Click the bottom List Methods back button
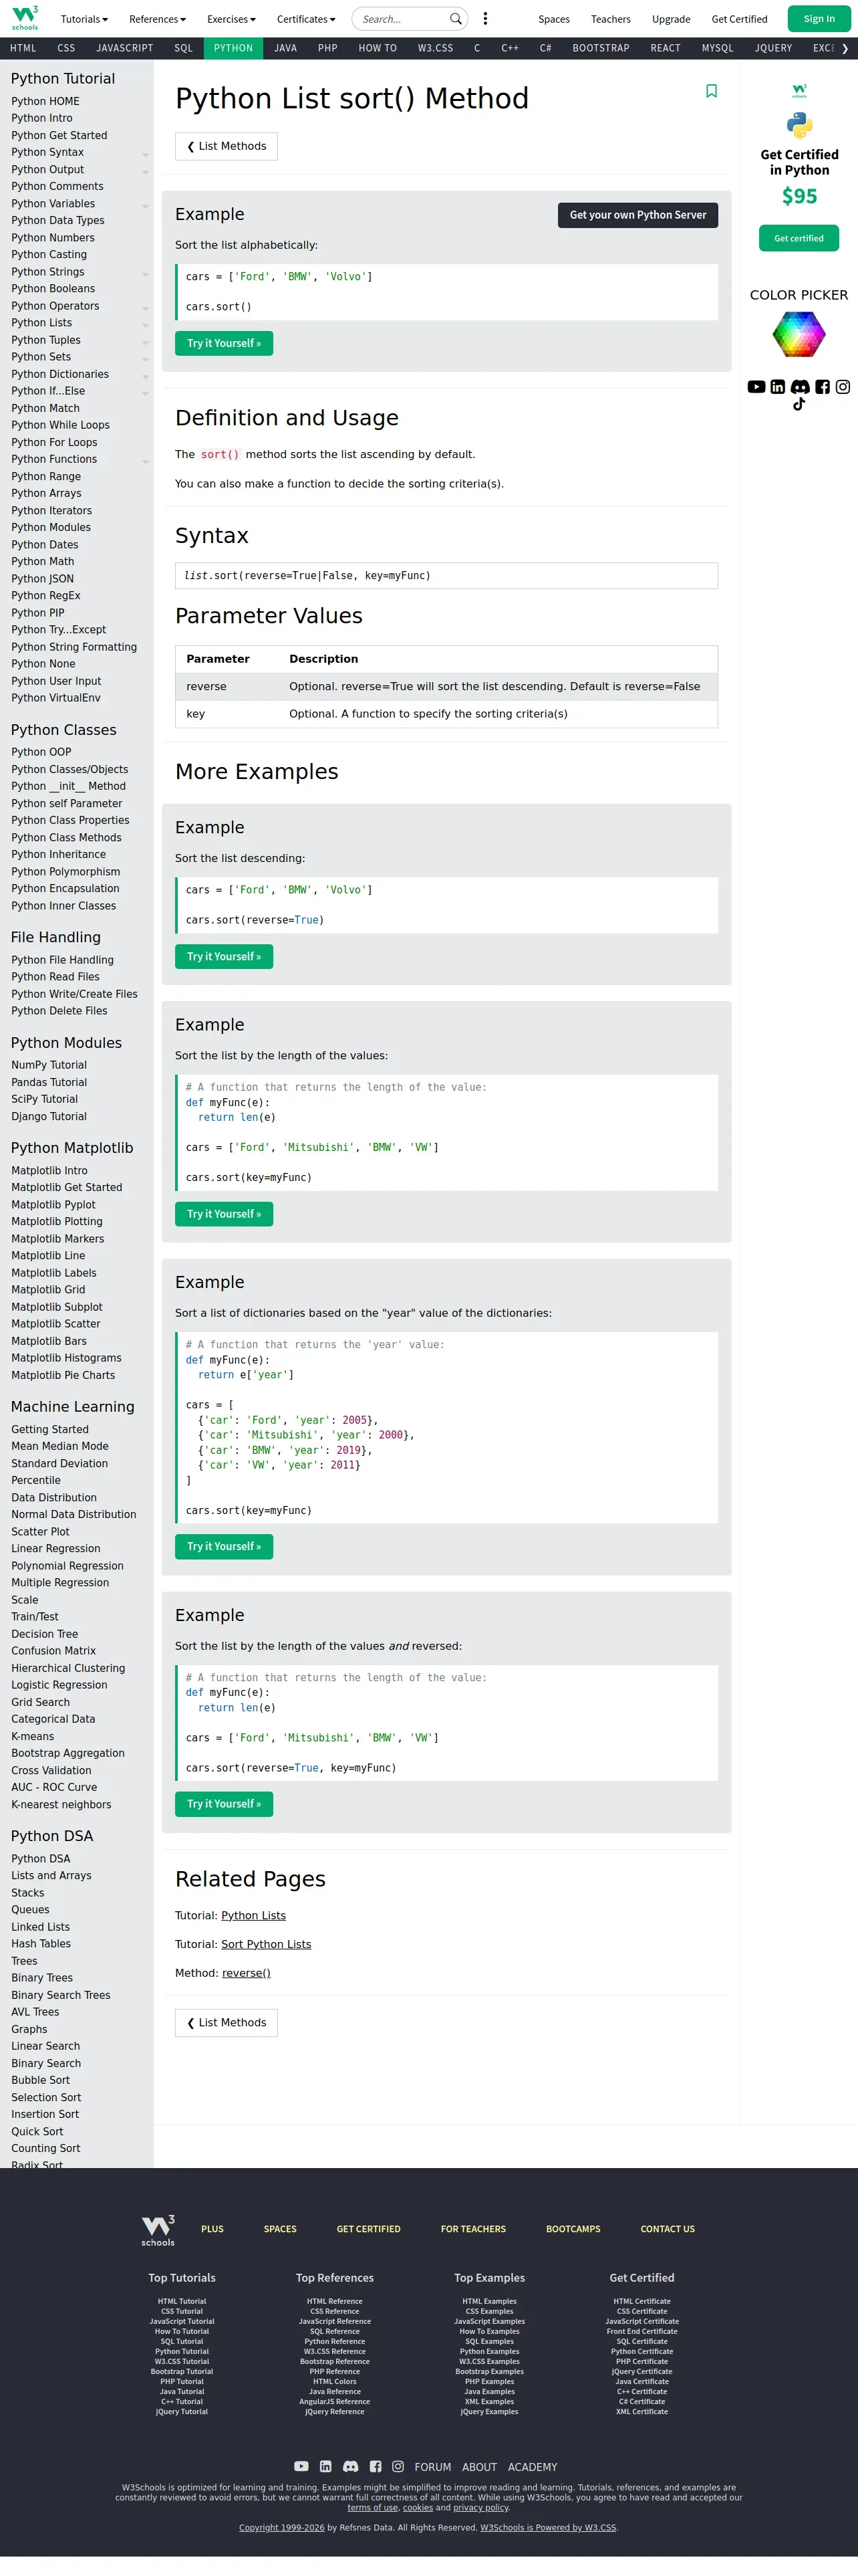This screenshot has width=858, height=2576. pyautogui.click(x=227, y=2022)
